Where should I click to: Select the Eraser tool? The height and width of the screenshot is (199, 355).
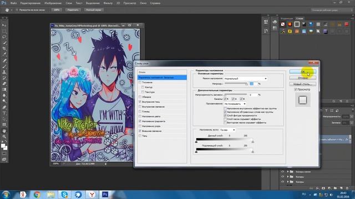tap(4, 83)
